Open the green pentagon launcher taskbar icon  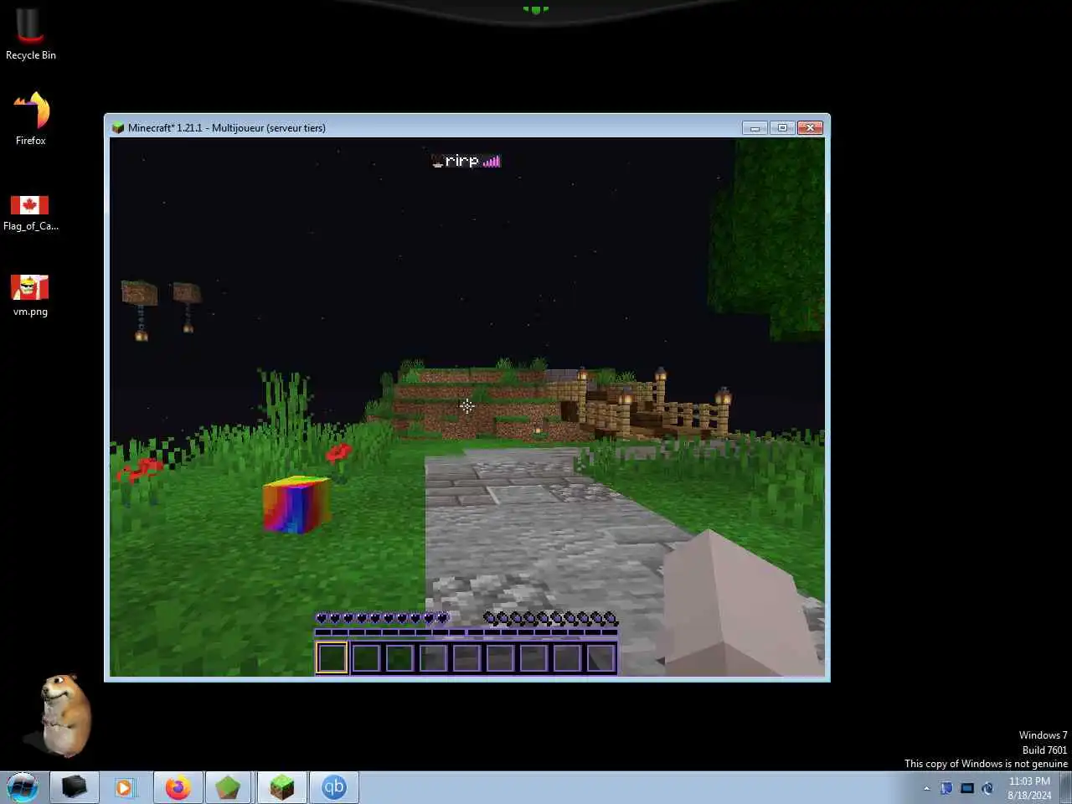[229, 787]
